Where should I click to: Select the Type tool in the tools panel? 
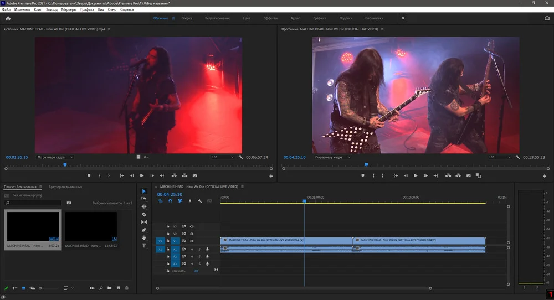(x=144, y=245)
